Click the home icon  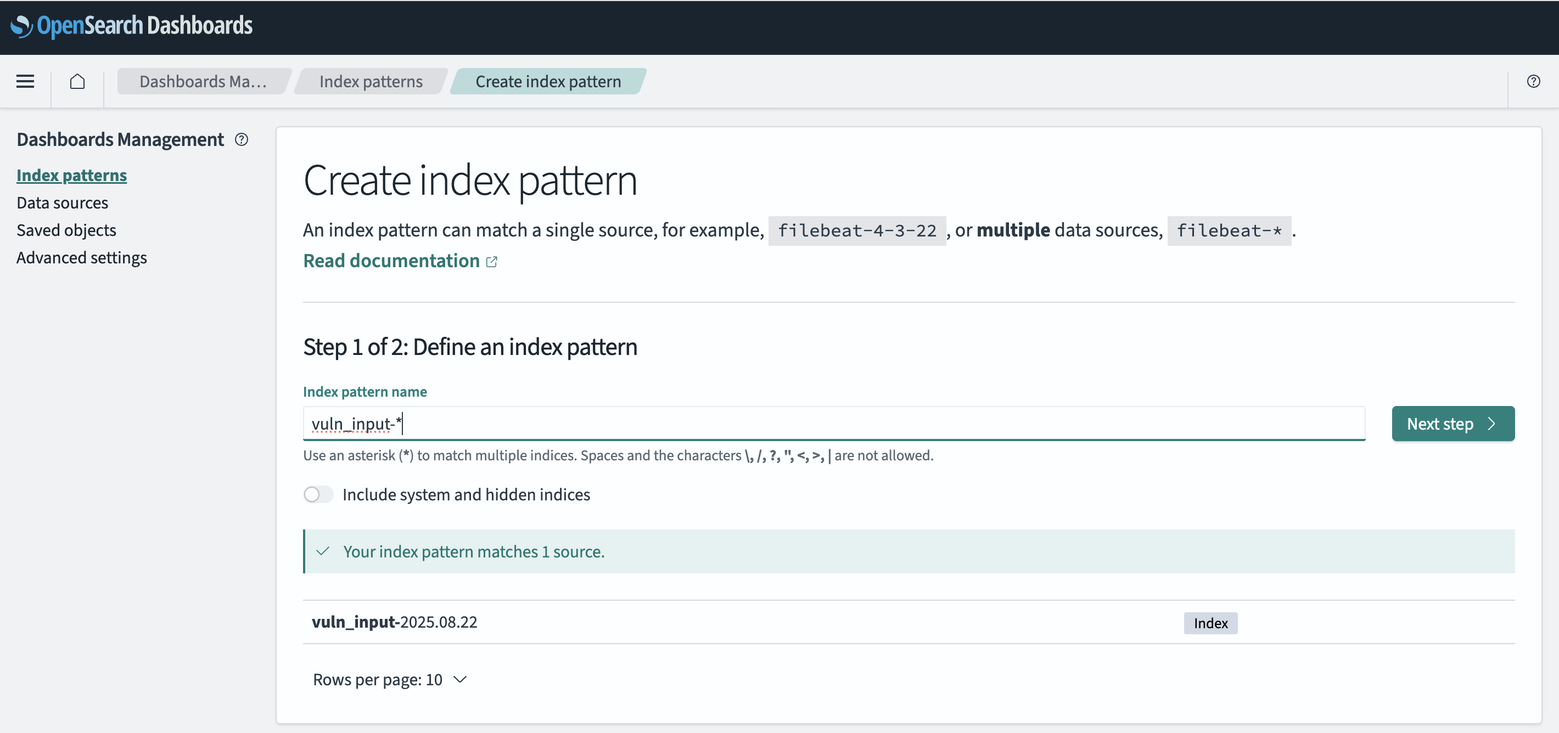(x=77, y=81)
